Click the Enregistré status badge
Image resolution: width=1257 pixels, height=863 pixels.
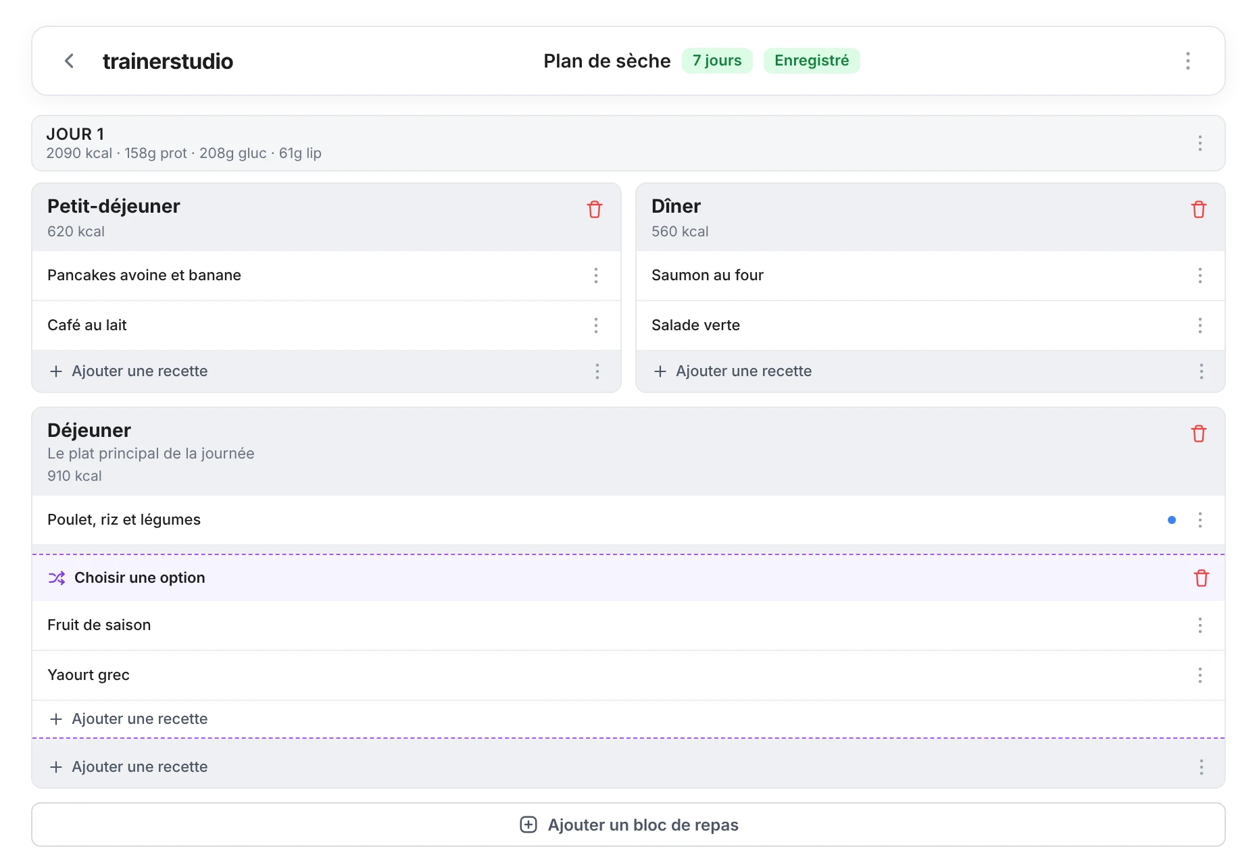coord(812,61)
